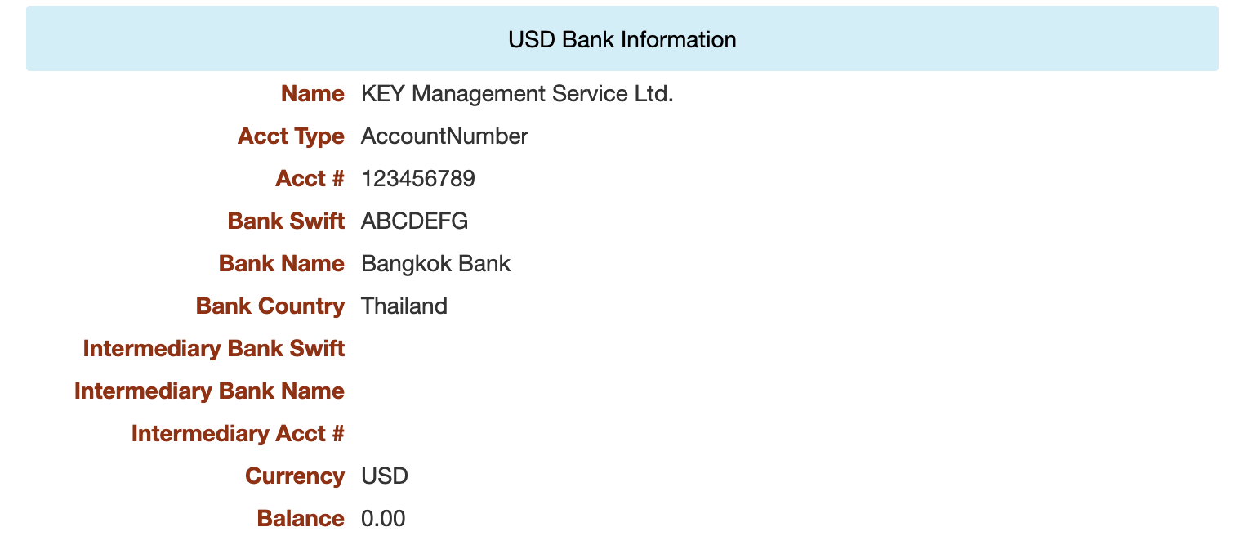Click the AccountNumber value
This screenshot has width=1244, height=536.
[x=444, y=136]
